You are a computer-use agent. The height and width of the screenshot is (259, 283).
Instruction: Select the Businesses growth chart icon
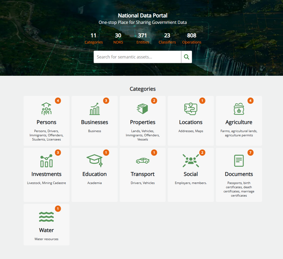tap(94, 109)
